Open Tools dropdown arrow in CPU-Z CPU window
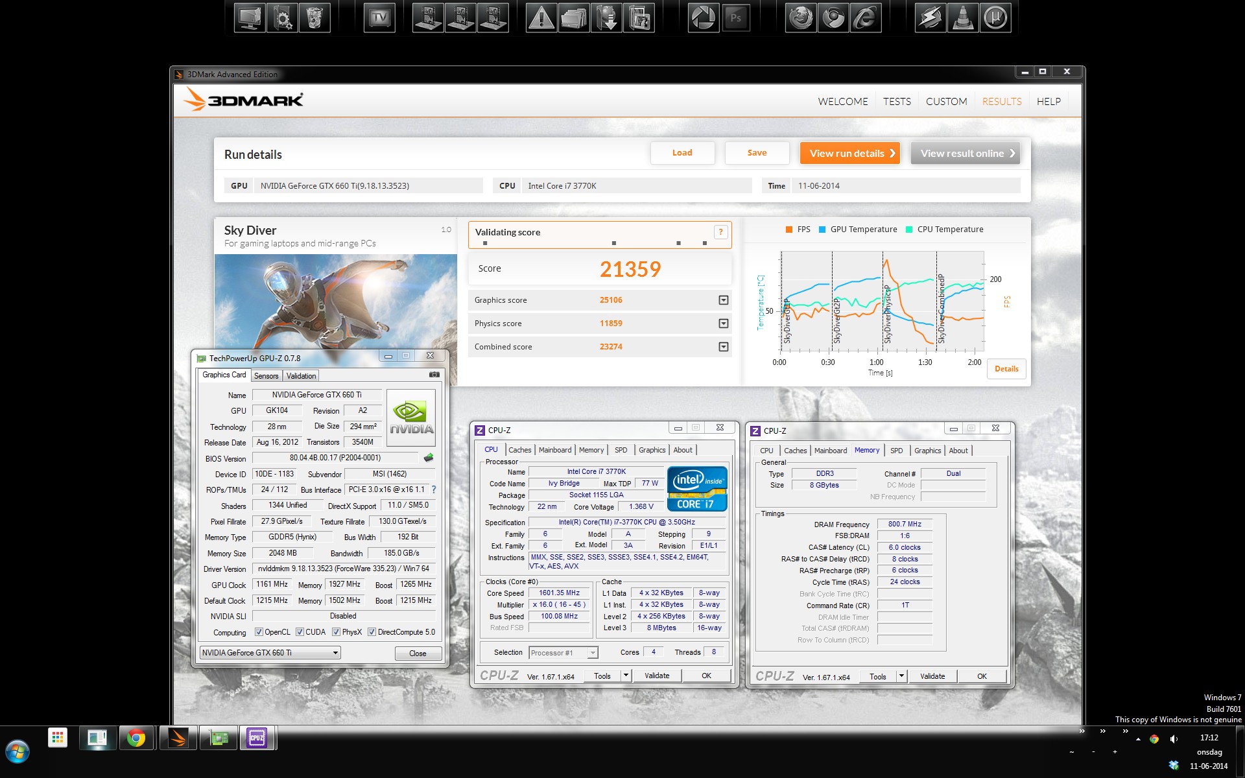 626,676
